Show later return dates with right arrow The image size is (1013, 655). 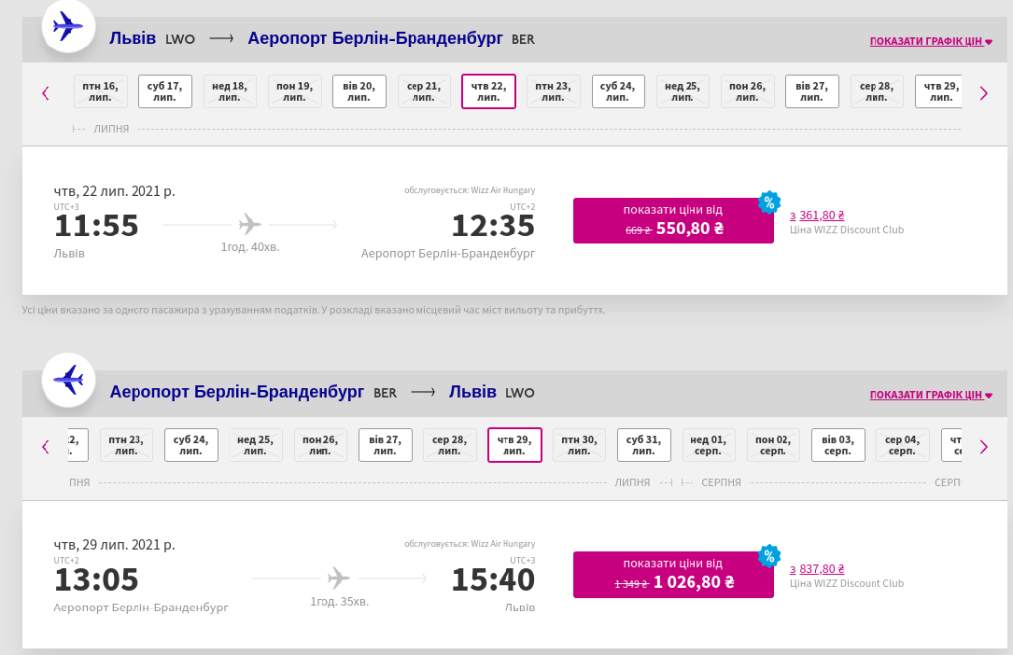coord(983,446)
